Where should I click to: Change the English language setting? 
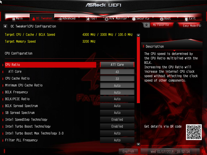click(128, 151)
